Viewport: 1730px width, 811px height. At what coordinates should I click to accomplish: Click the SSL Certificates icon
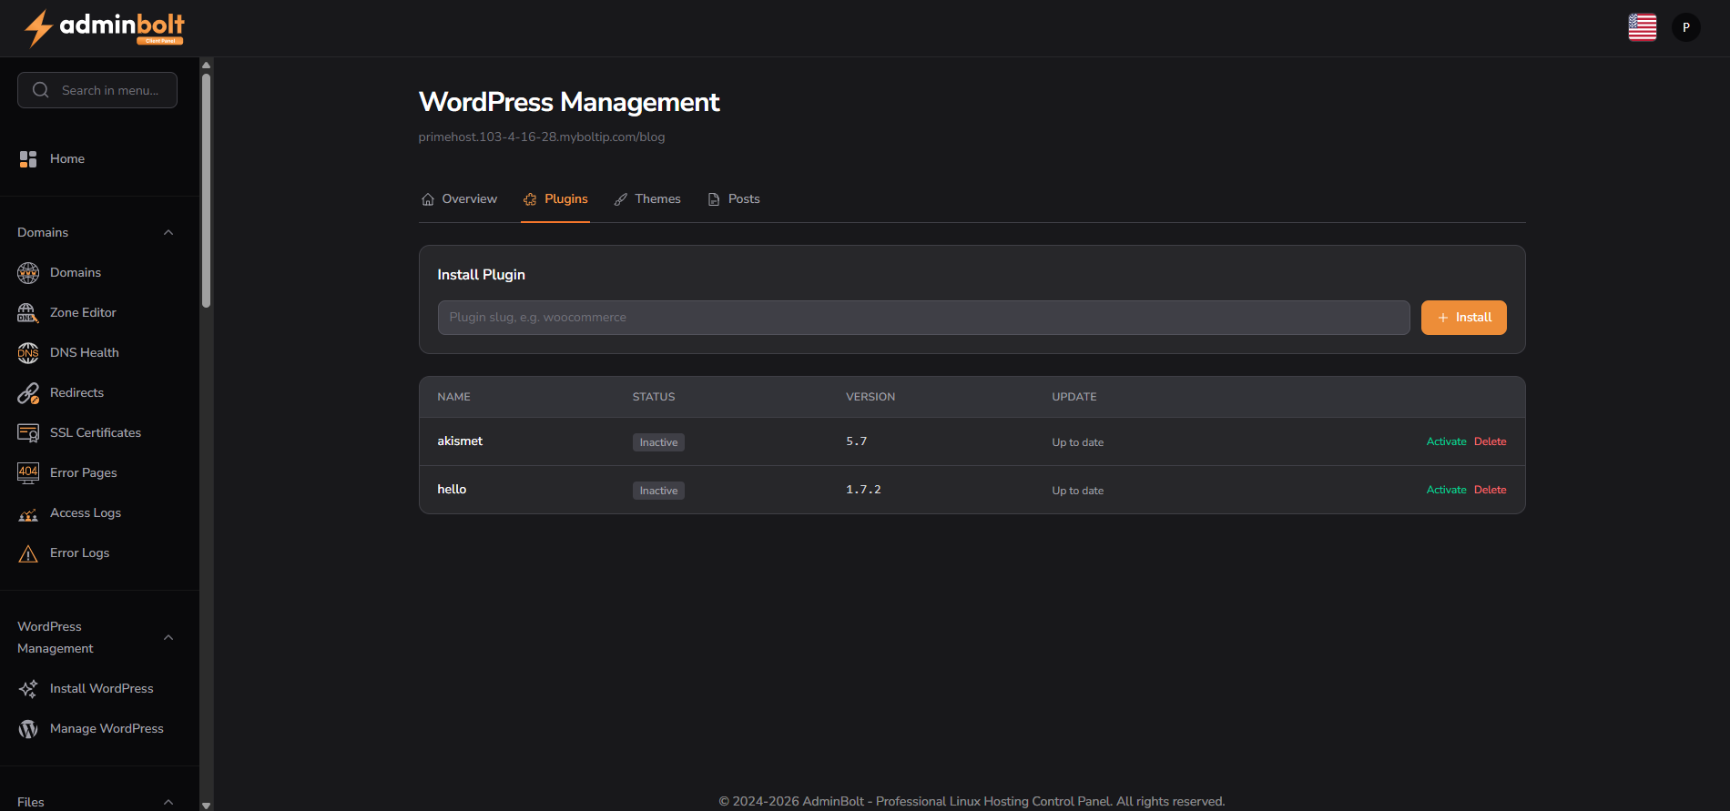(28, 432)
